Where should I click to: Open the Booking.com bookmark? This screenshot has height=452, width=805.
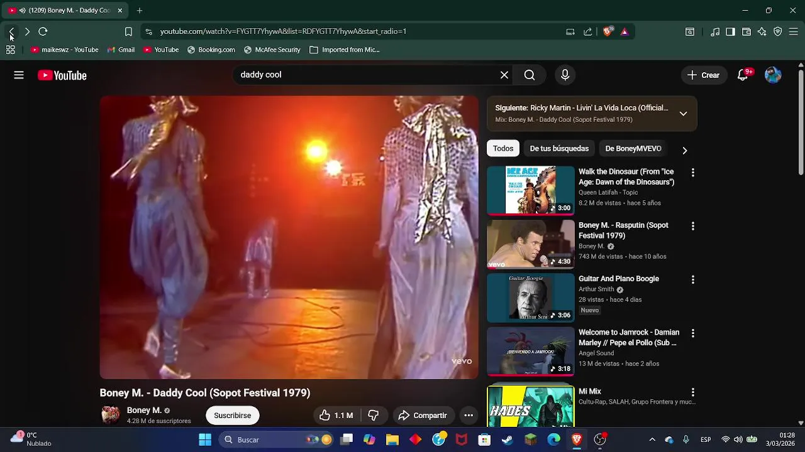(x=211, y=50)
